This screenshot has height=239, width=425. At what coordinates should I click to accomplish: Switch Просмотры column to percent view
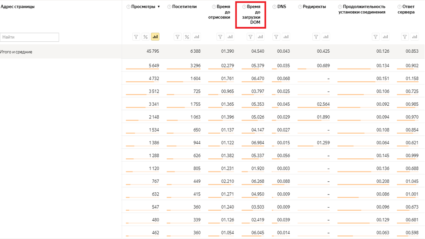(145, 37)
